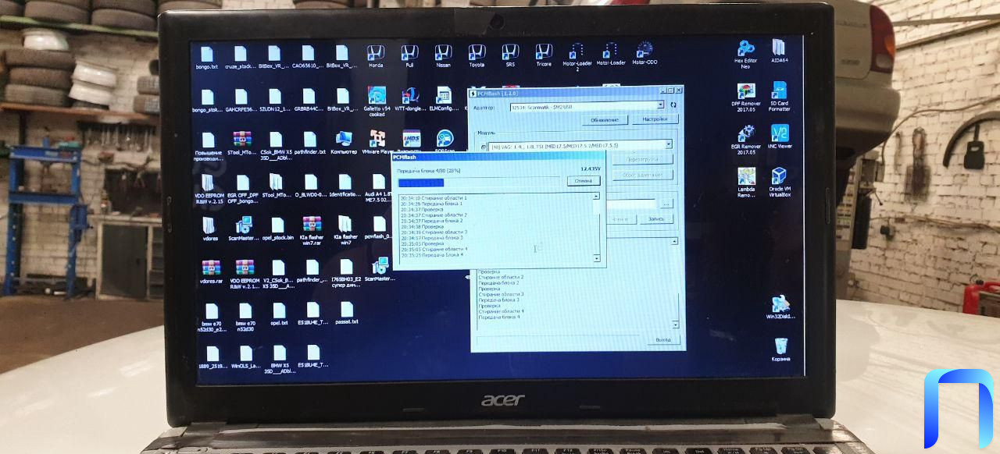Open the Win32DiskImager icon
1000x454 pixels.
click(780, 307)
